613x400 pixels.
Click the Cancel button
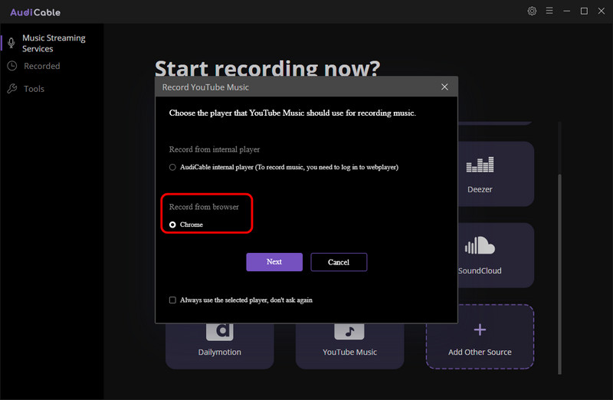pos(339,262)
